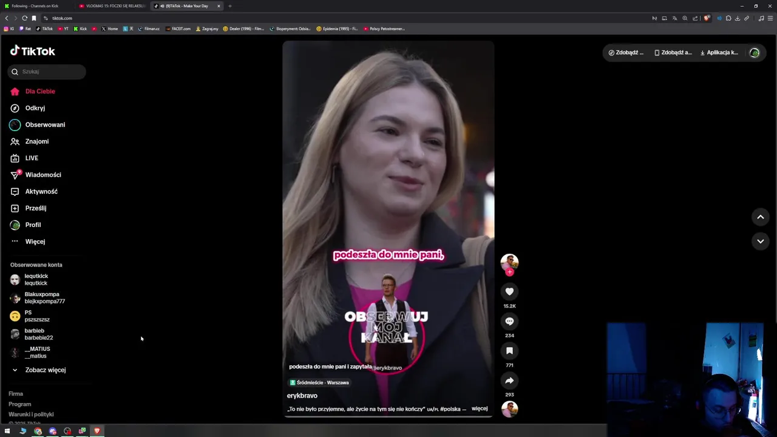Open FACEIT.com bookmark
Viewport: 777px width, 437px height.
click(x=178, y=29)
